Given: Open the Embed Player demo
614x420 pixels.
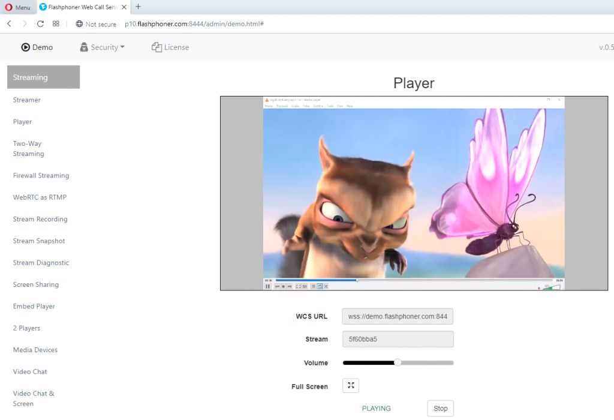Looking at the screenshot, I should (34, 307).
